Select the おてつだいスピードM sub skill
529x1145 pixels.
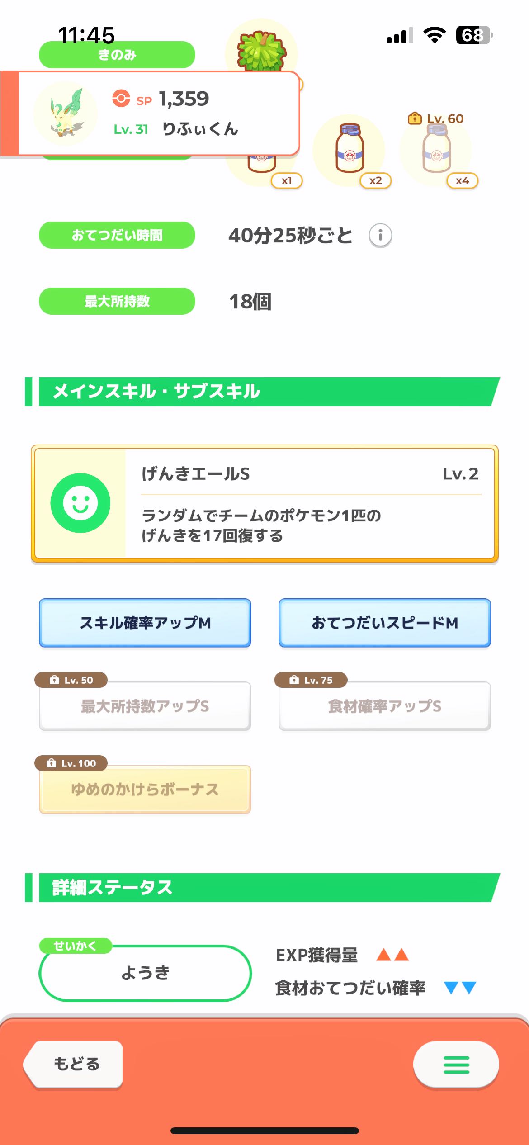coord(385,623)
